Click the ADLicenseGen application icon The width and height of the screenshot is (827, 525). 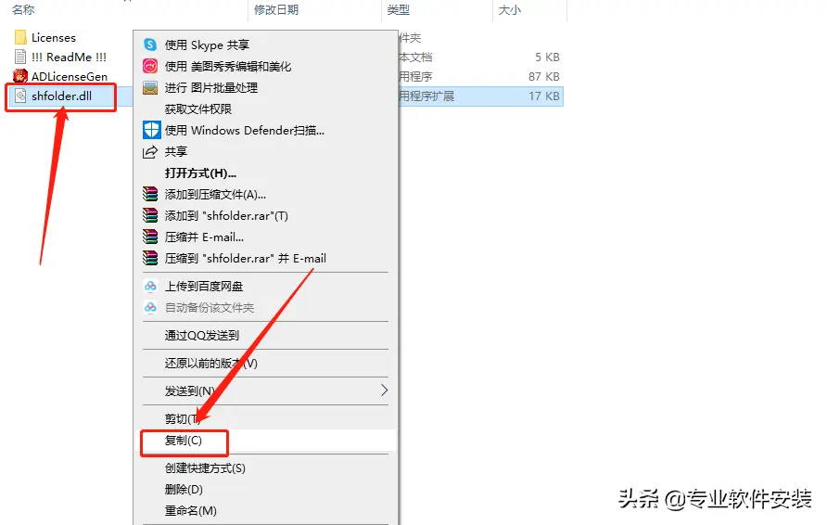click(x=20, y=76)
